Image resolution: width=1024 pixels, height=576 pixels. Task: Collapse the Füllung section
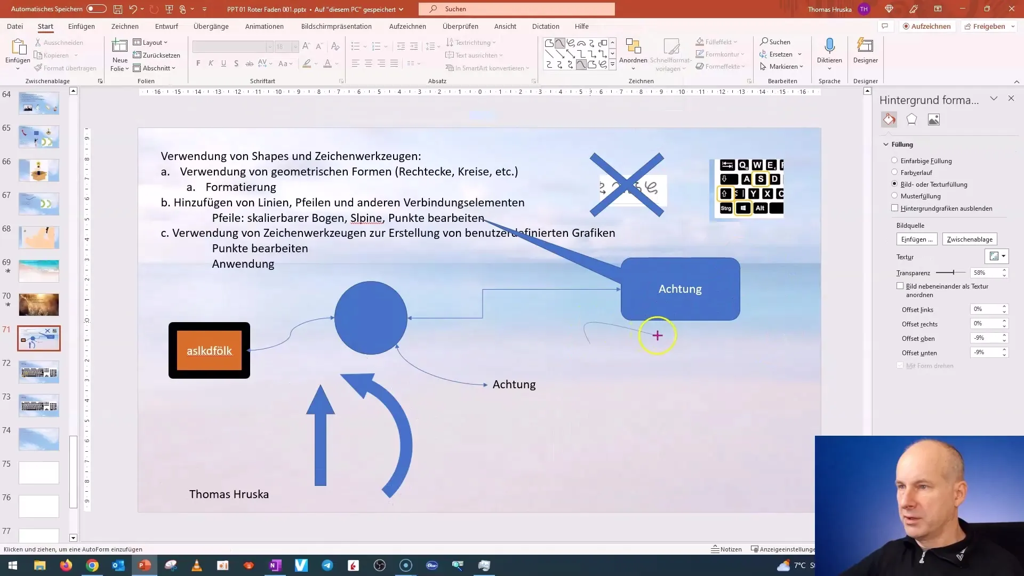pyautogui.click(x=886, y=145)
